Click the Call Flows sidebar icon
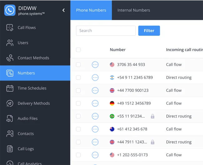 10,27
